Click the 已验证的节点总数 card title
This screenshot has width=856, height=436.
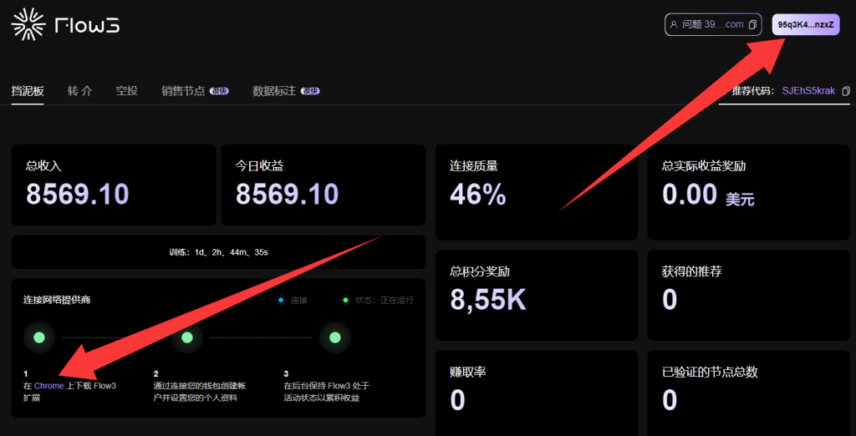[710, 373]
